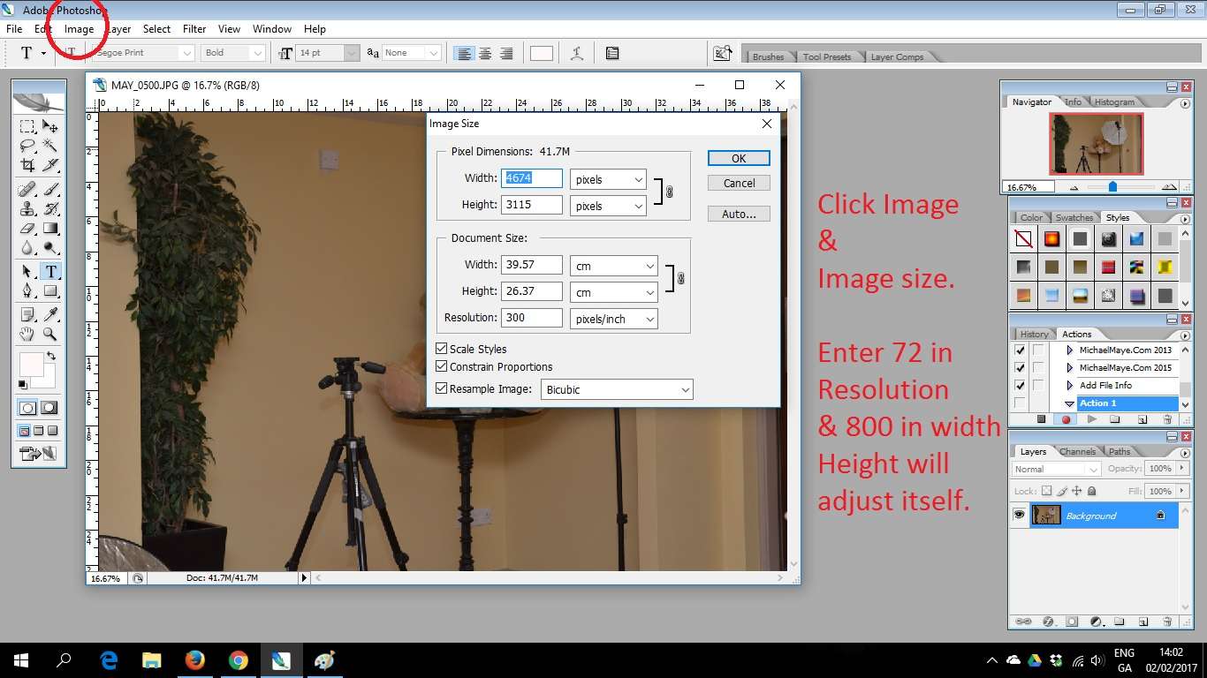Select the Rectangular Marquee tool

point(27,126)
